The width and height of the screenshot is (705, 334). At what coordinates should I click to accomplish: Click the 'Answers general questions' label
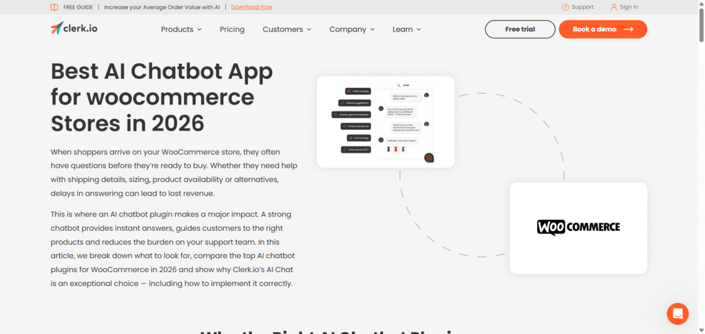coord(351,115)
